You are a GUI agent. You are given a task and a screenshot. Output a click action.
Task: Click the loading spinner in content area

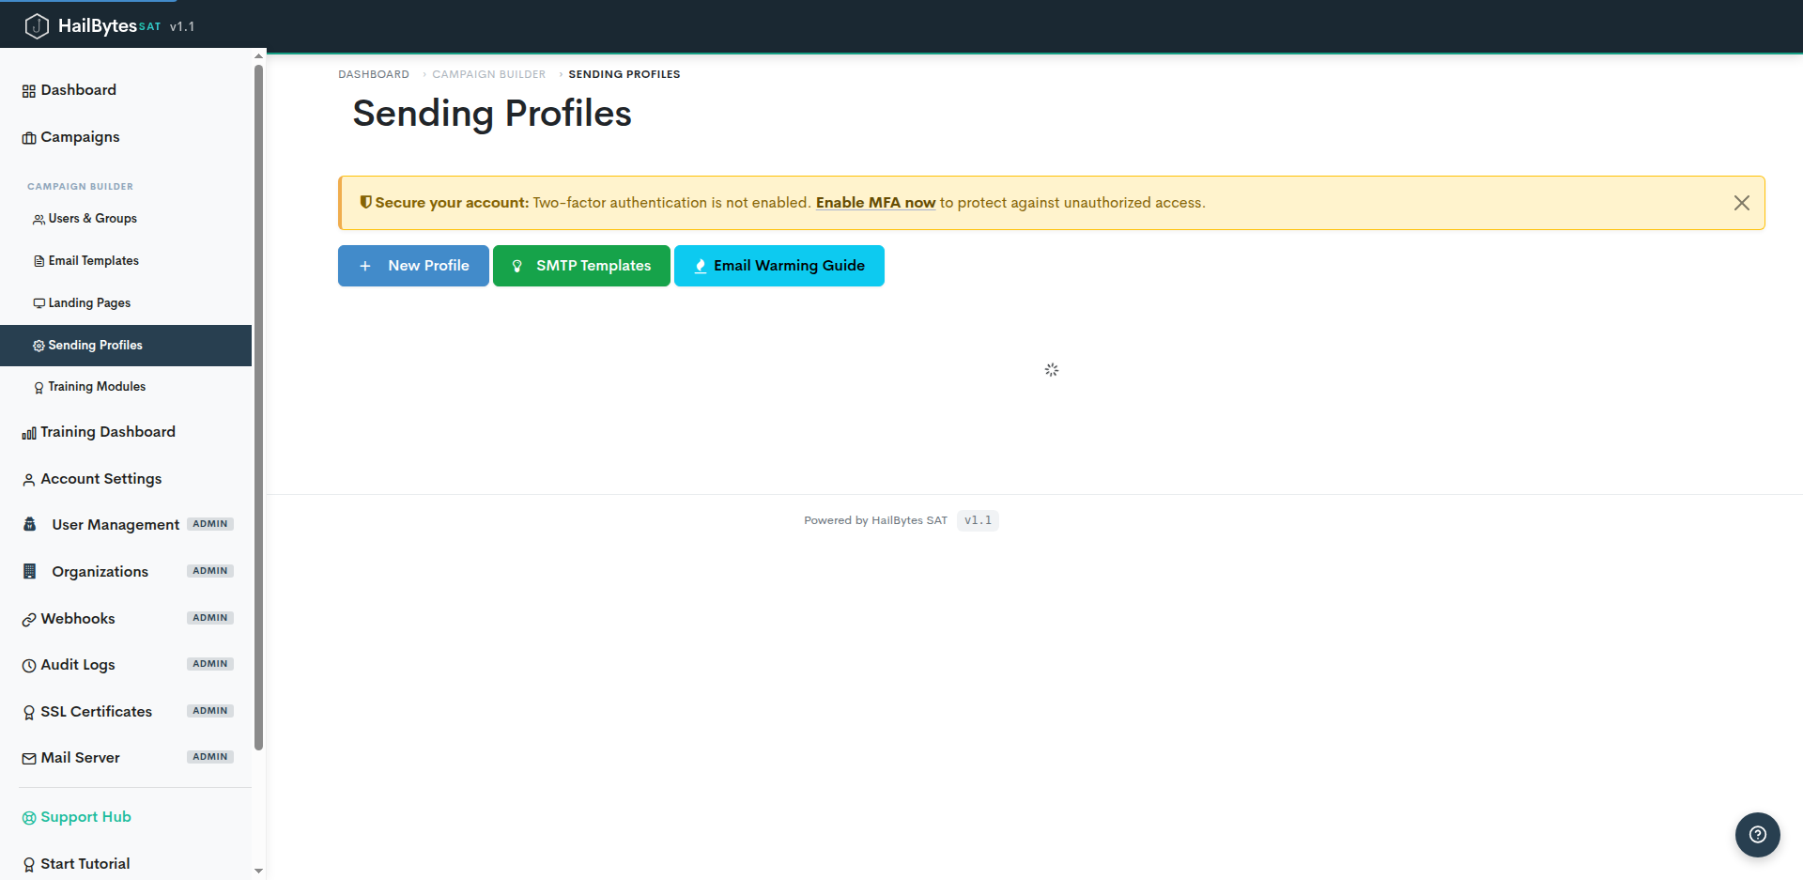pos(1052,370)
